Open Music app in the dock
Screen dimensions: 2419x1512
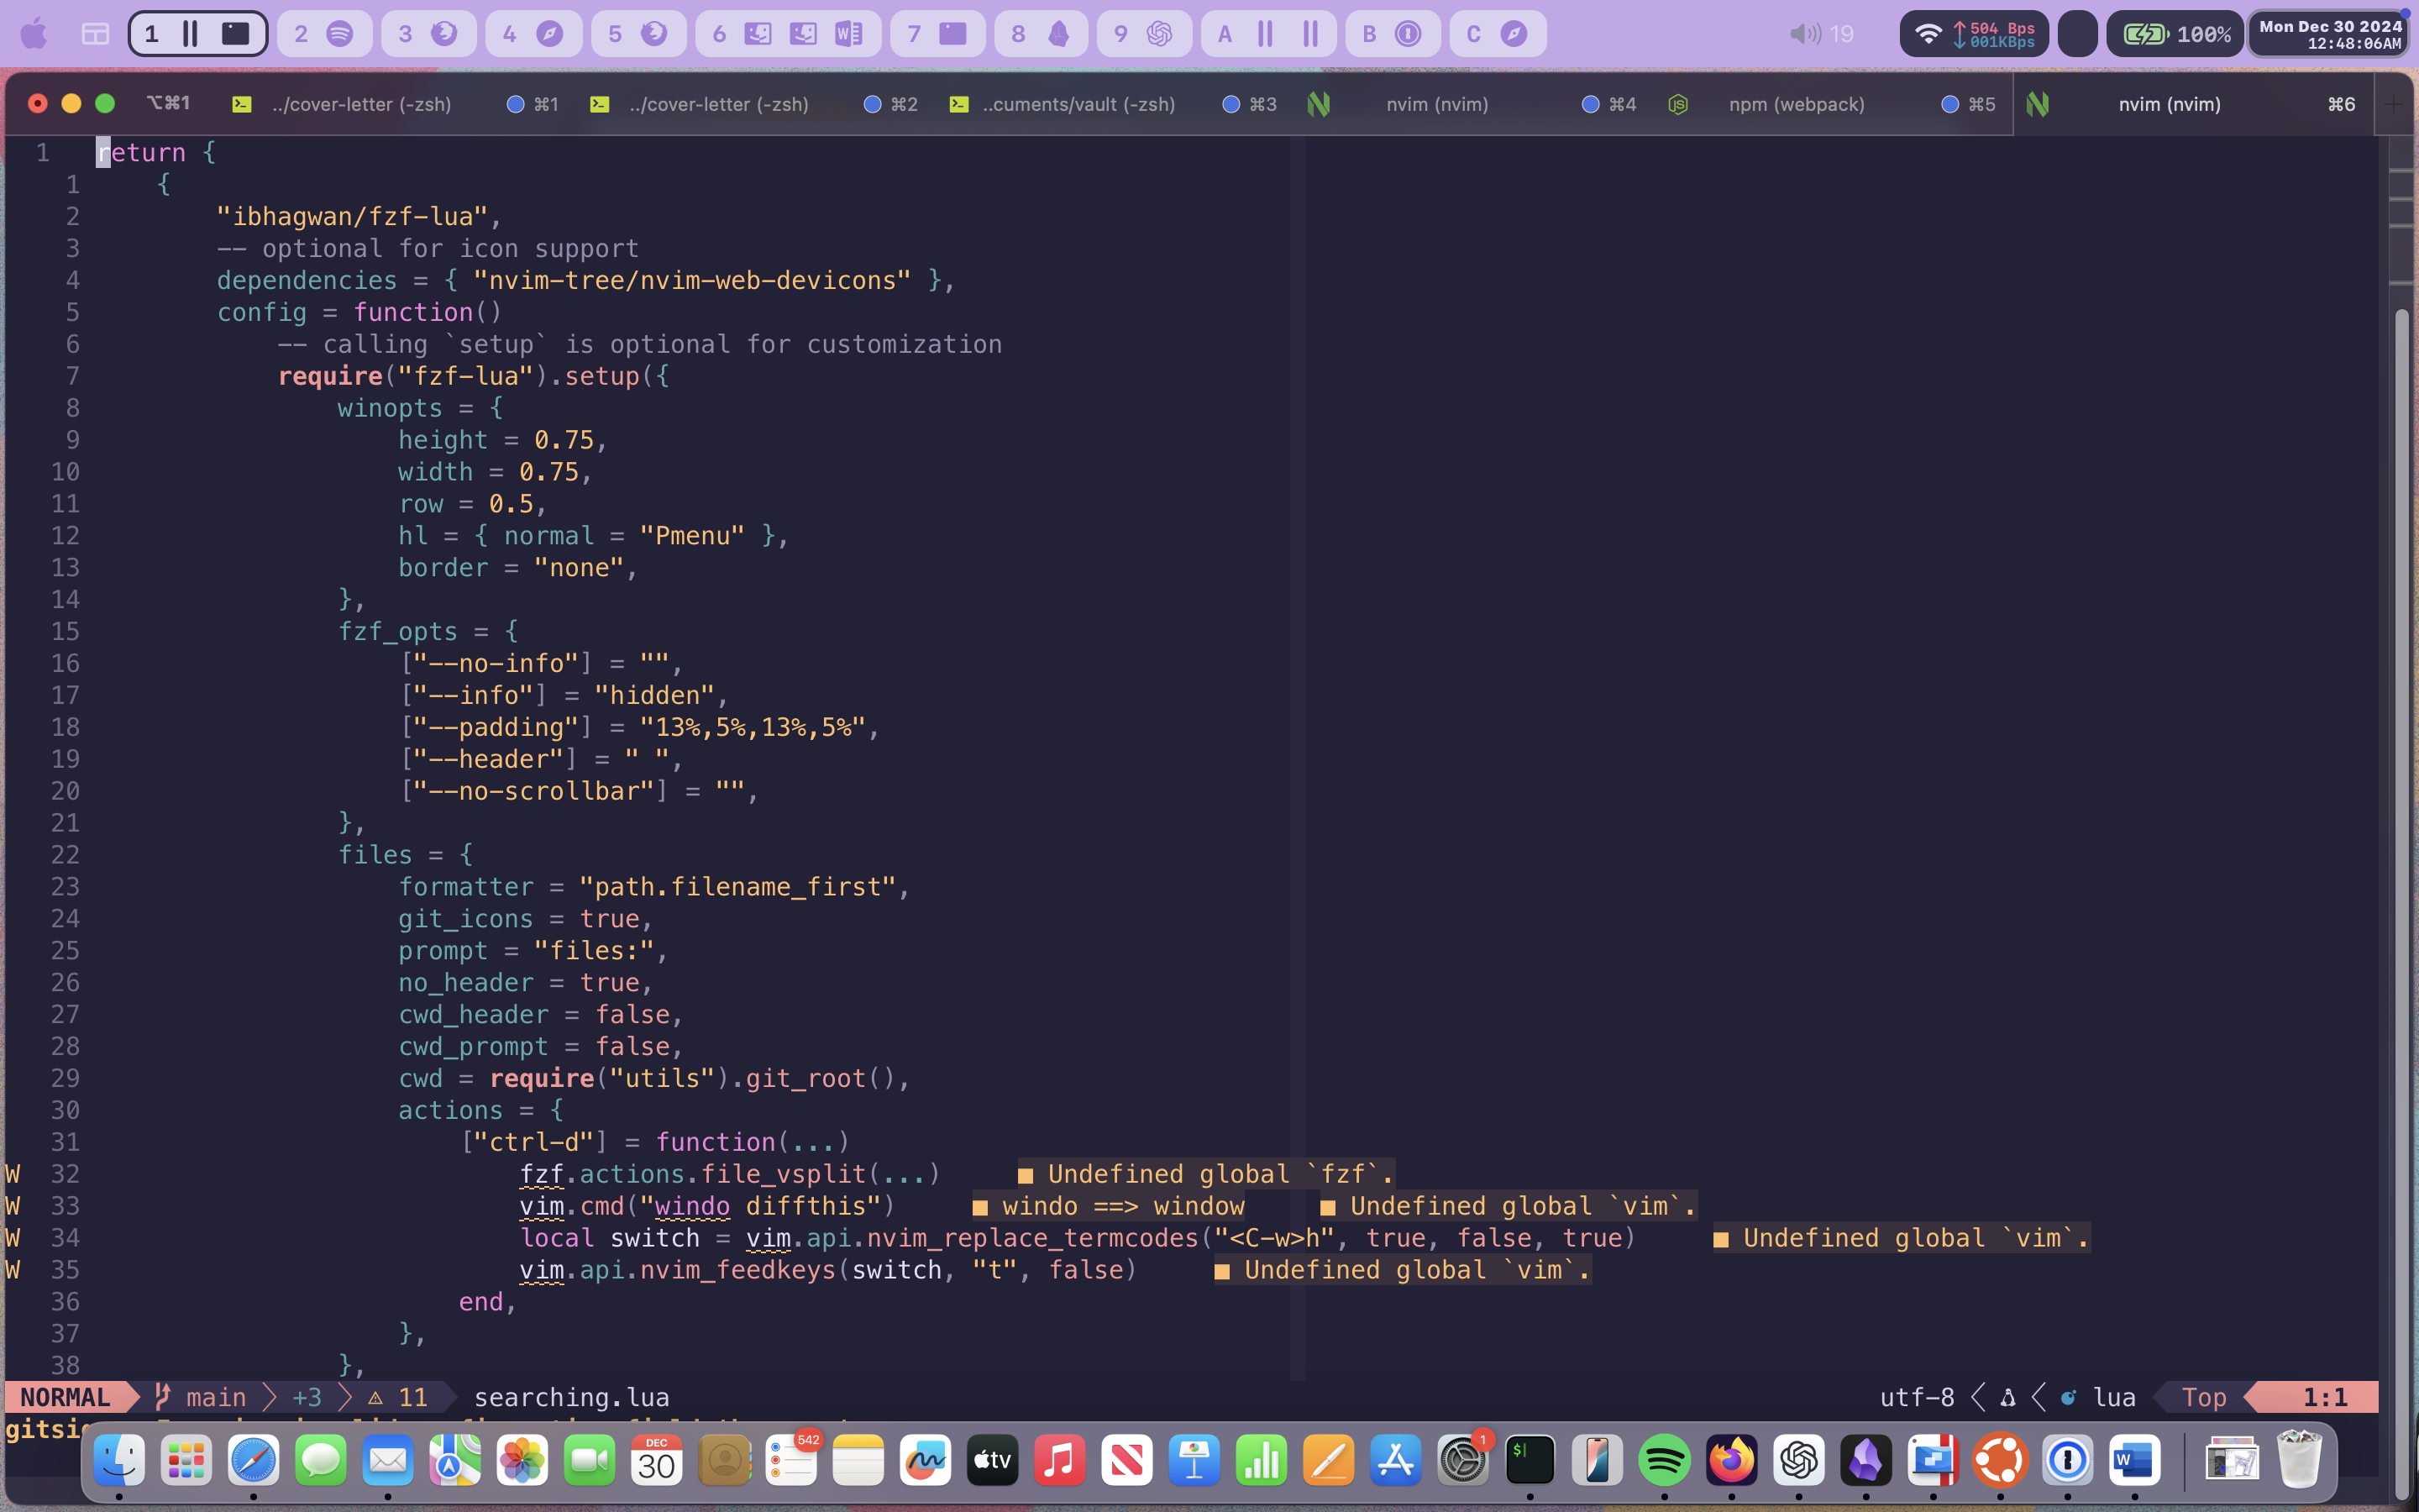click(x=1059, y=1461)
